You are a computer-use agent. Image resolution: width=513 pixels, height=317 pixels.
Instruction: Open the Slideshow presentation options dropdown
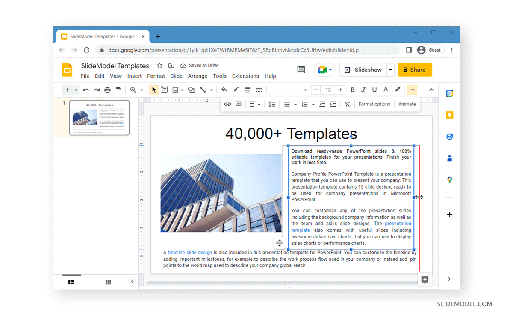tap(390, 70)
